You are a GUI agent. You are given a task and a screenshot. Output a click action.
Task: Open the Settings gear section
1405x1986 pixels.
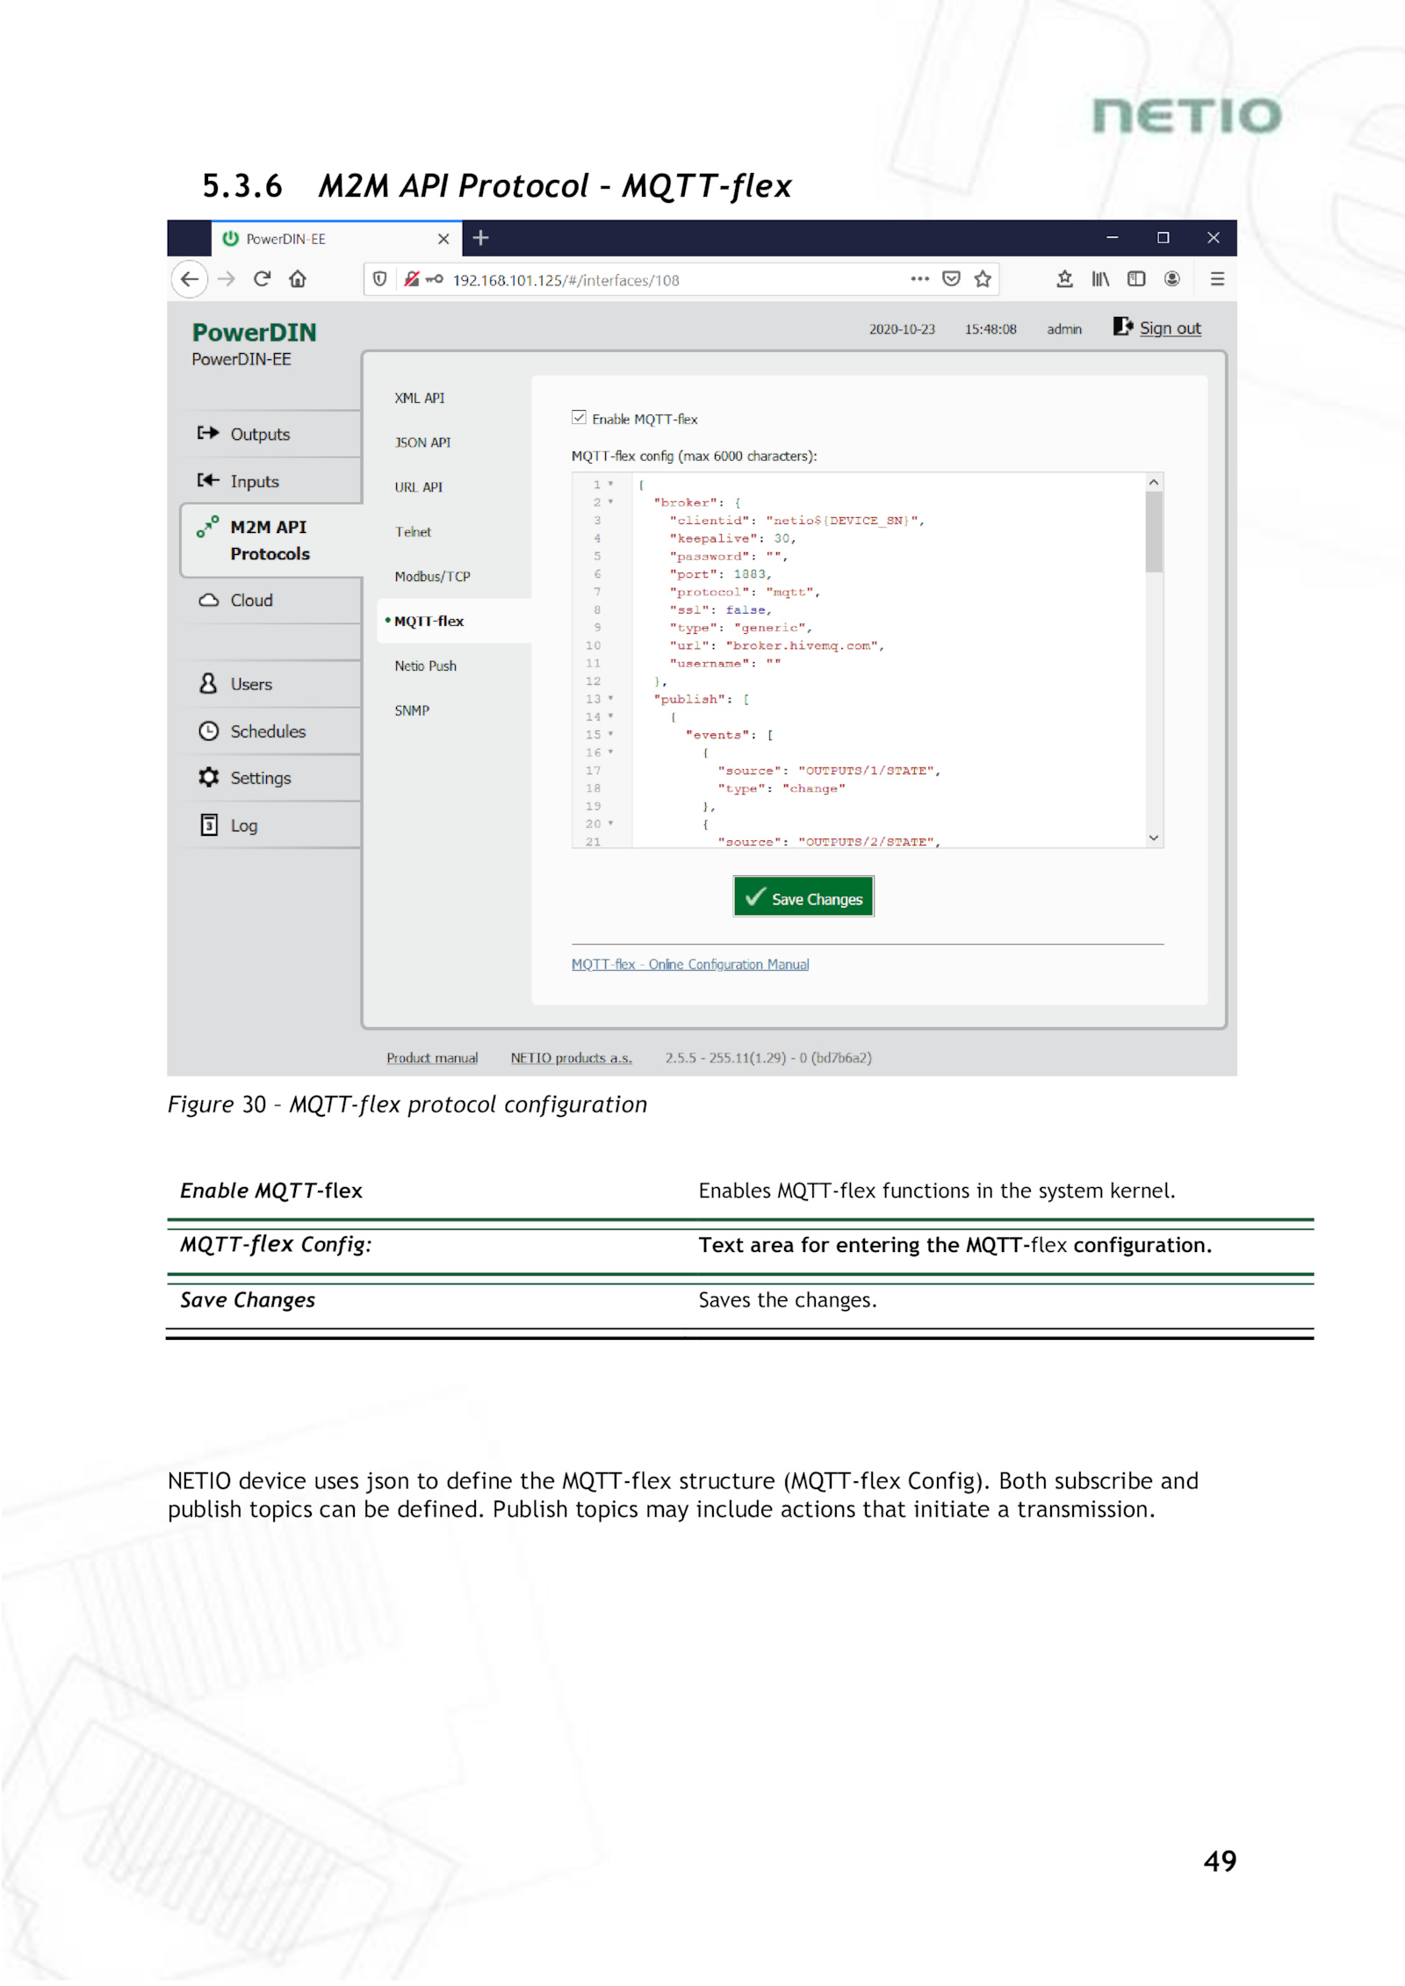[260, 778]
